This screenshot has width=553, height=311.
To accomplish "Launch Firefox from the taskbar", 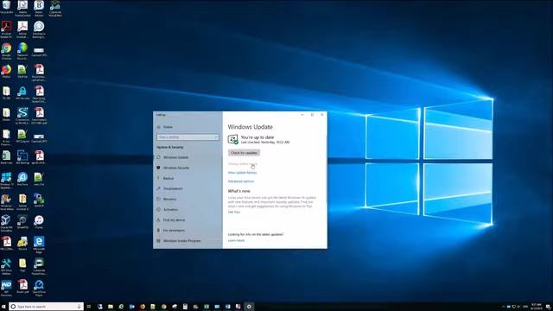I will click(x=143, y=307).
